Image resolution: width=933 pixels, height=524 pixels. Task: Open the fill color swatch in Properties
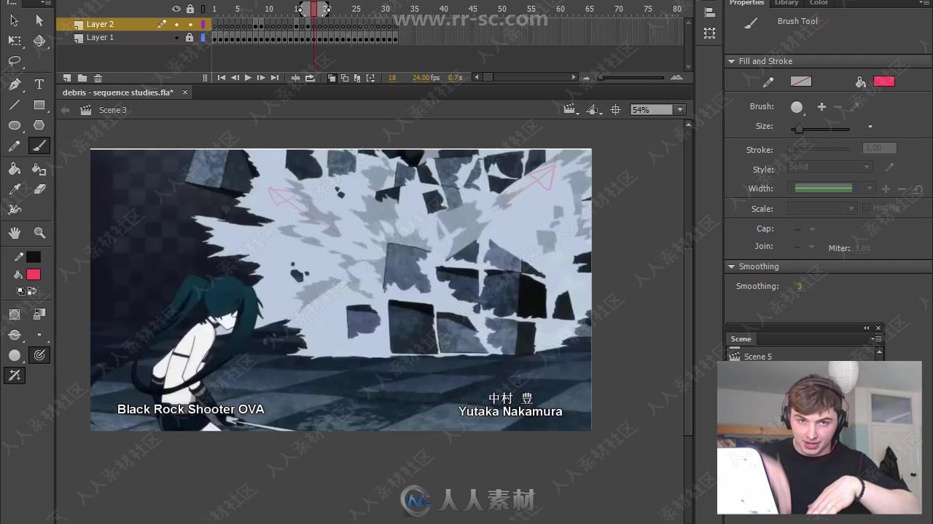[x=884, y=82]
